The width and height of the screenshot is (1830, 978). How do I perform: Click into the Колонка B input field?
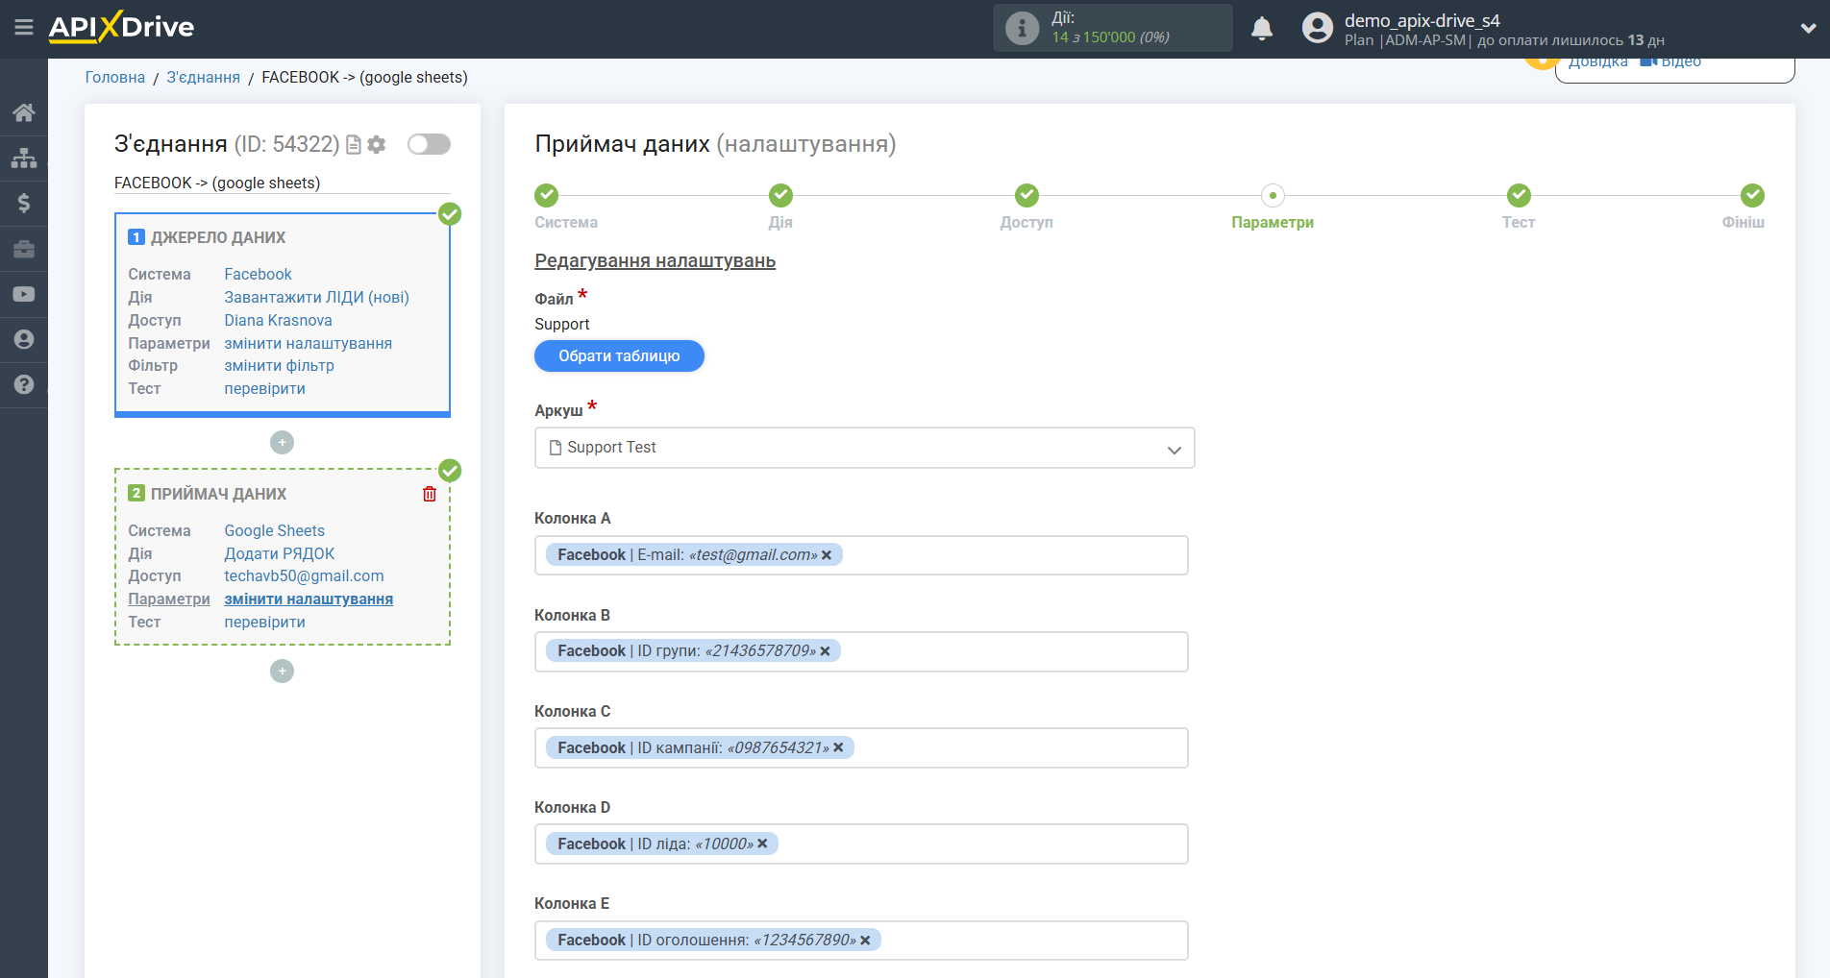pos(861,651)
